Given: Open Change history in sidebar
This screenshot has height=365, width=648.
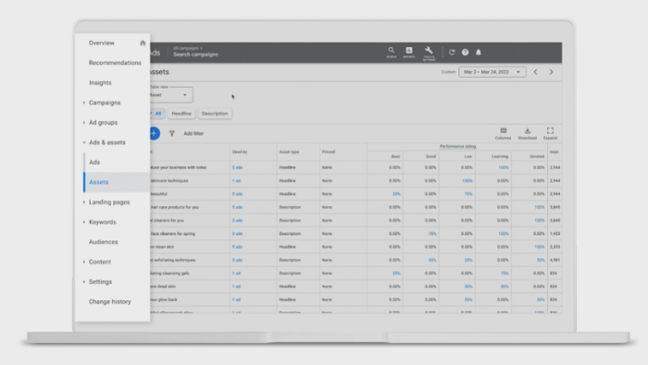Looking at the screenshot, I should point(109,301).
